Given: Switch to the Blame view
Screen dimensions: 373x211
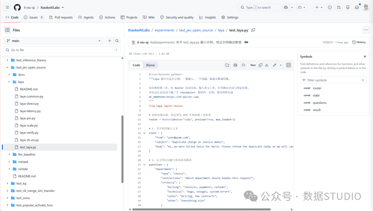Looking at the screenshot, I should coord(150,65).
